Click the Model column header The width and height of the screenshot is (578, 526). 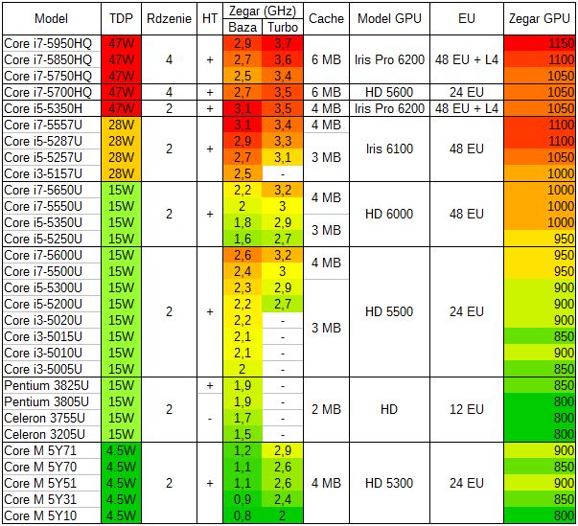(x=51, y=19)
